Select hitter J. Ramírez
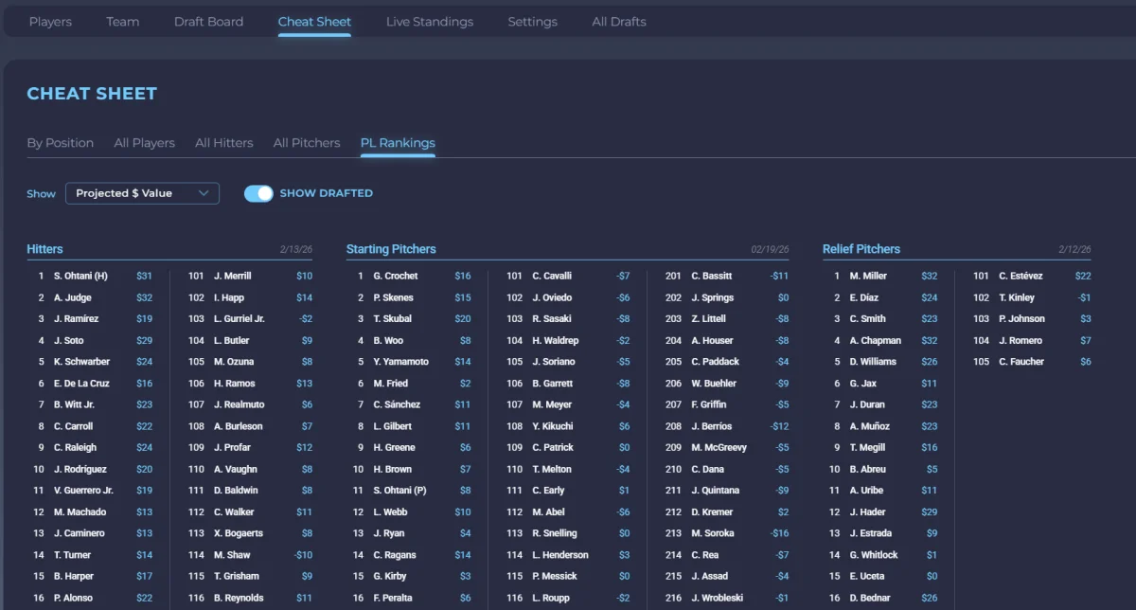 tap(76, 319)
